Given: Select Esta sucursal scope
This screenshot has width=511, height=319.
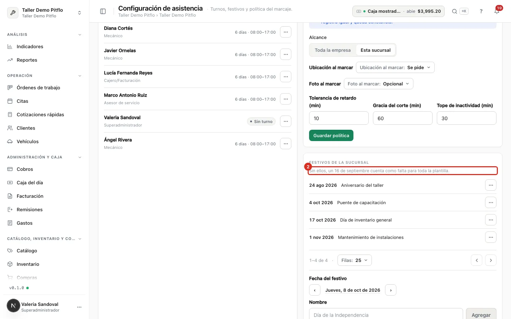Looking at the screenshot, I should coord(375,50).
